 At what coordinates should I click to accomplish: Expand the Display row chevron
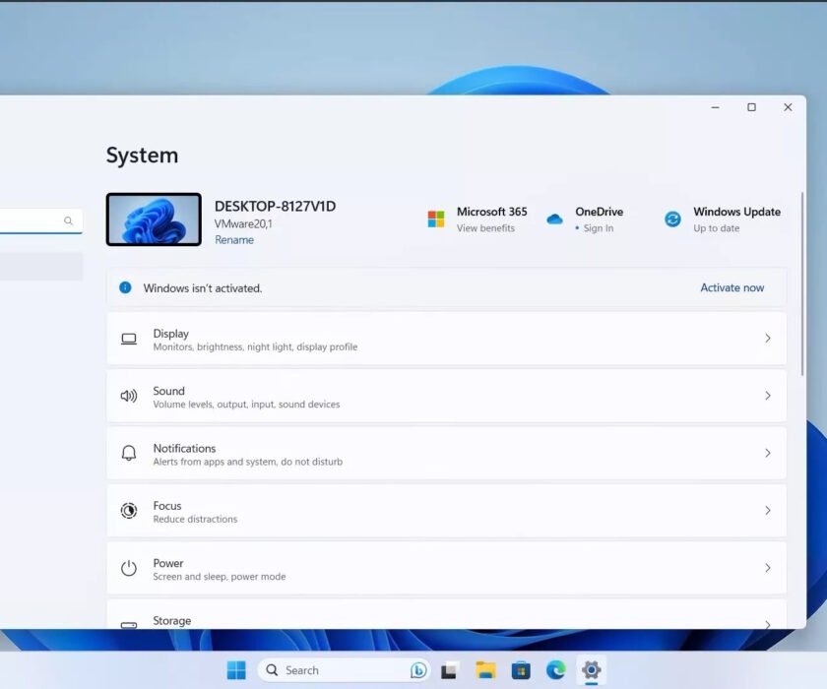(x=767, y=339)
